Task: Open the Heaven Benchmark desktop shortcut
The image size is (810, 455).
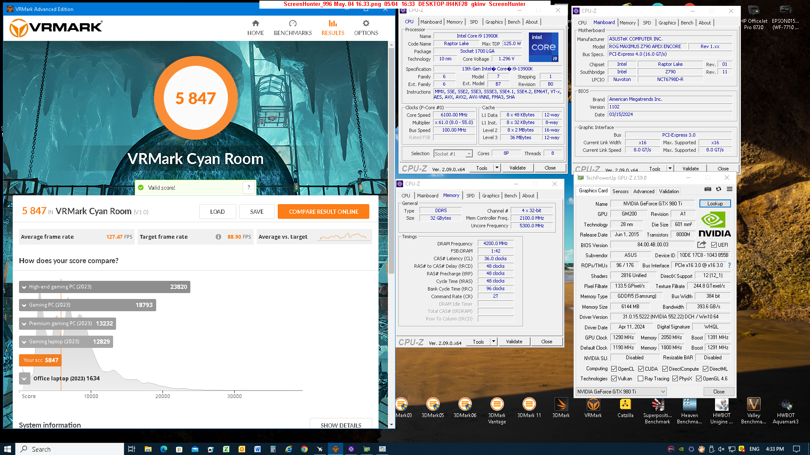Action: tap(689, 411)
